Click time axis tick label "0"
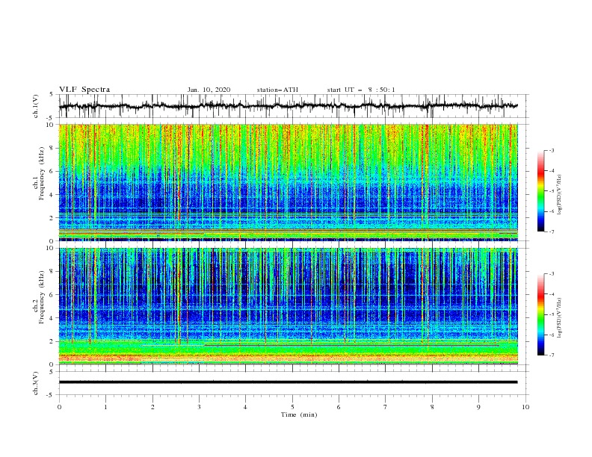The image size is (592, 457). pyautogui.click(x=59, y=407)
